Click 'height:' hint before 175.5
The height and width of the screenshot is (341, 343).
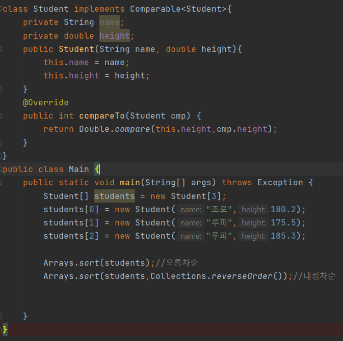(x=253, y=223)
